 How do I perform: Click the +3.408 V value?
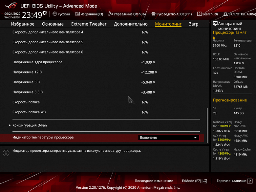click(x=148, y=92)
